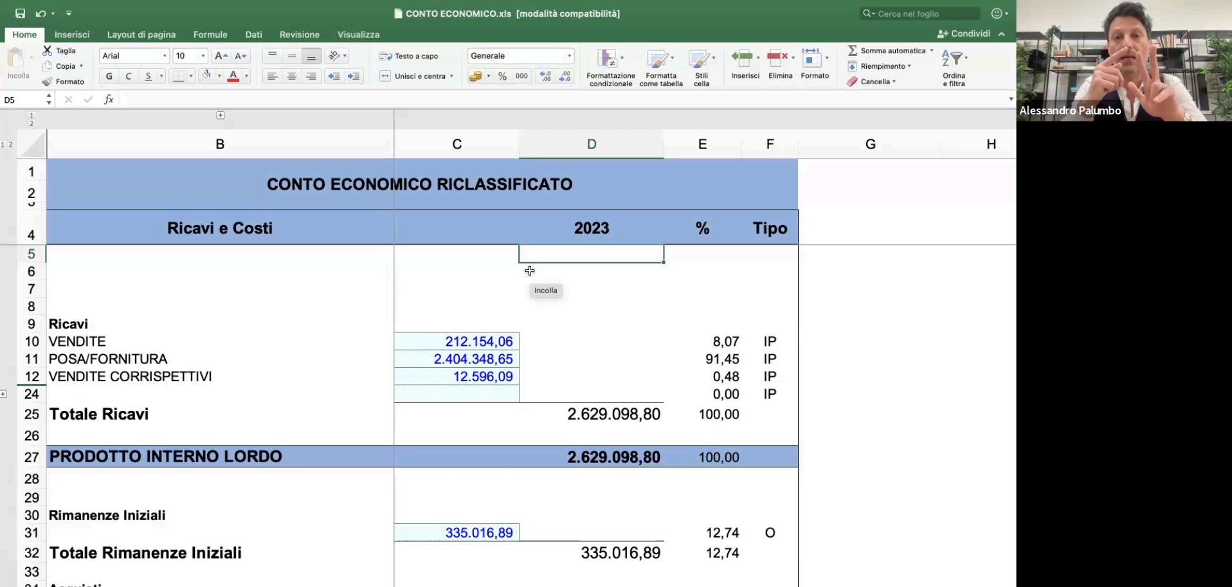Toggle underline S button
Screen dimensions: 1232x587
[148, 77]
